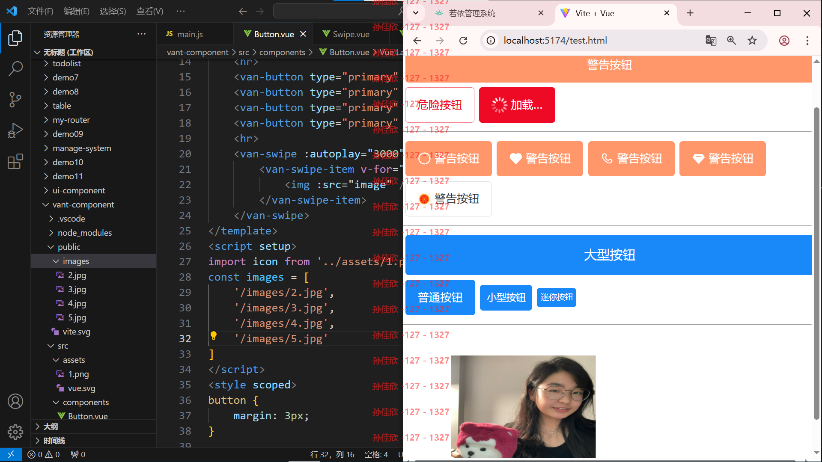The width and height of the screenshot is (822, 462).
Task: Open the Explorer view in activity bar
Action: [x=15, y=38]
